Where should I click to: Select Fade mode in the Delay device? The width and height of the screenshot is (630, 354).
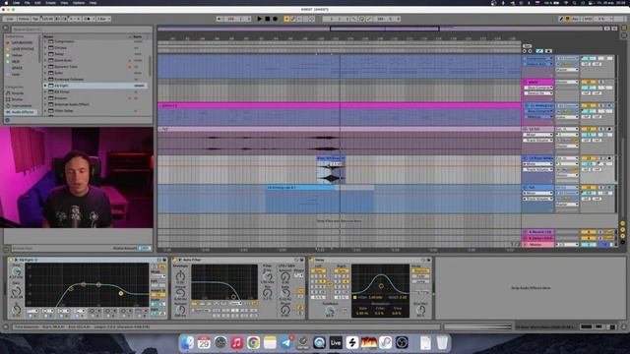420,276
